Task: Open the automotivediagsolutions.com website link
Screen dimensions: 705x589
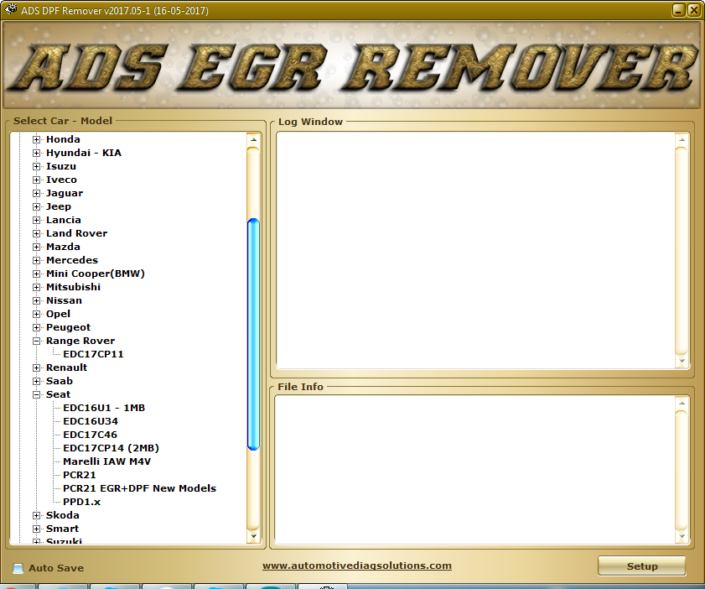Action: point(357,566)
